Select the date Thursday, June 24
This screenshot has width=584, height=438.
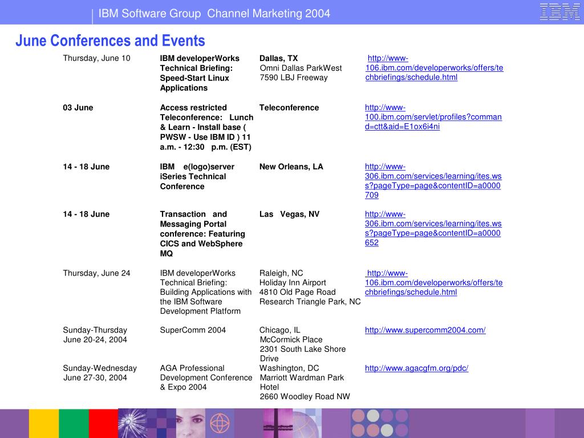96,273
